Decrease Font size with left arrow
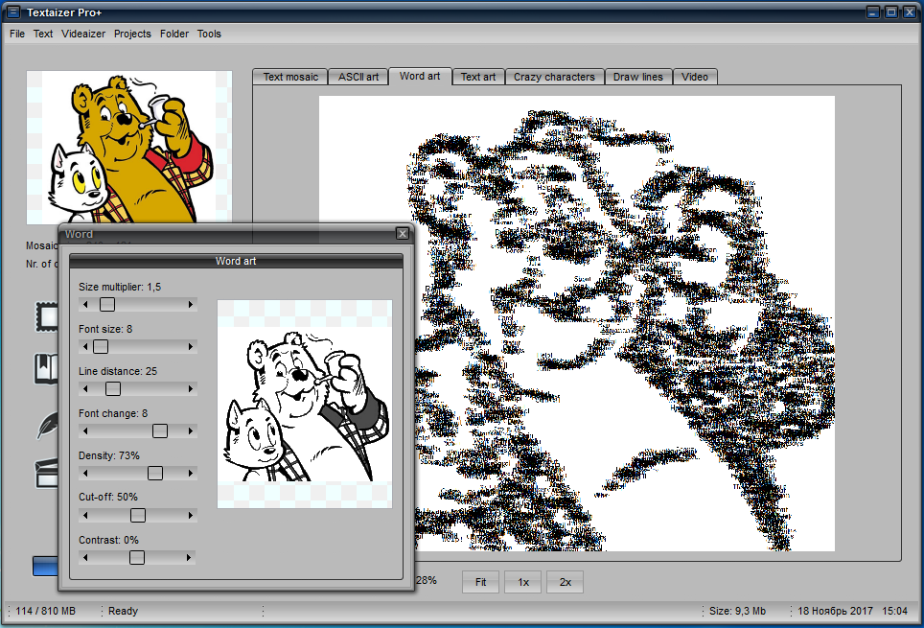 (x=86, y=347)
